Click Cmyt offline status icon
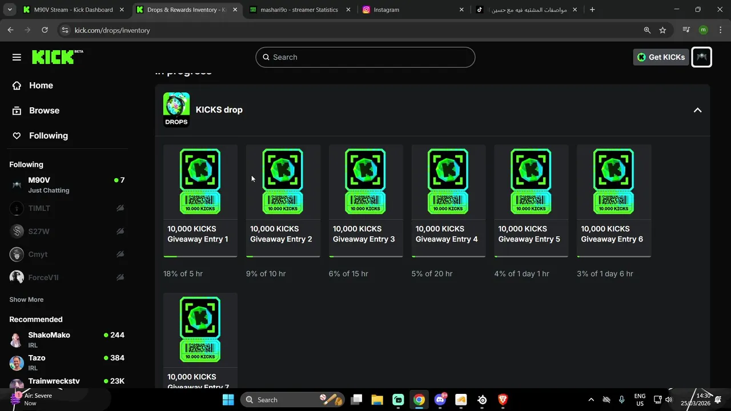 coord(120,254)
